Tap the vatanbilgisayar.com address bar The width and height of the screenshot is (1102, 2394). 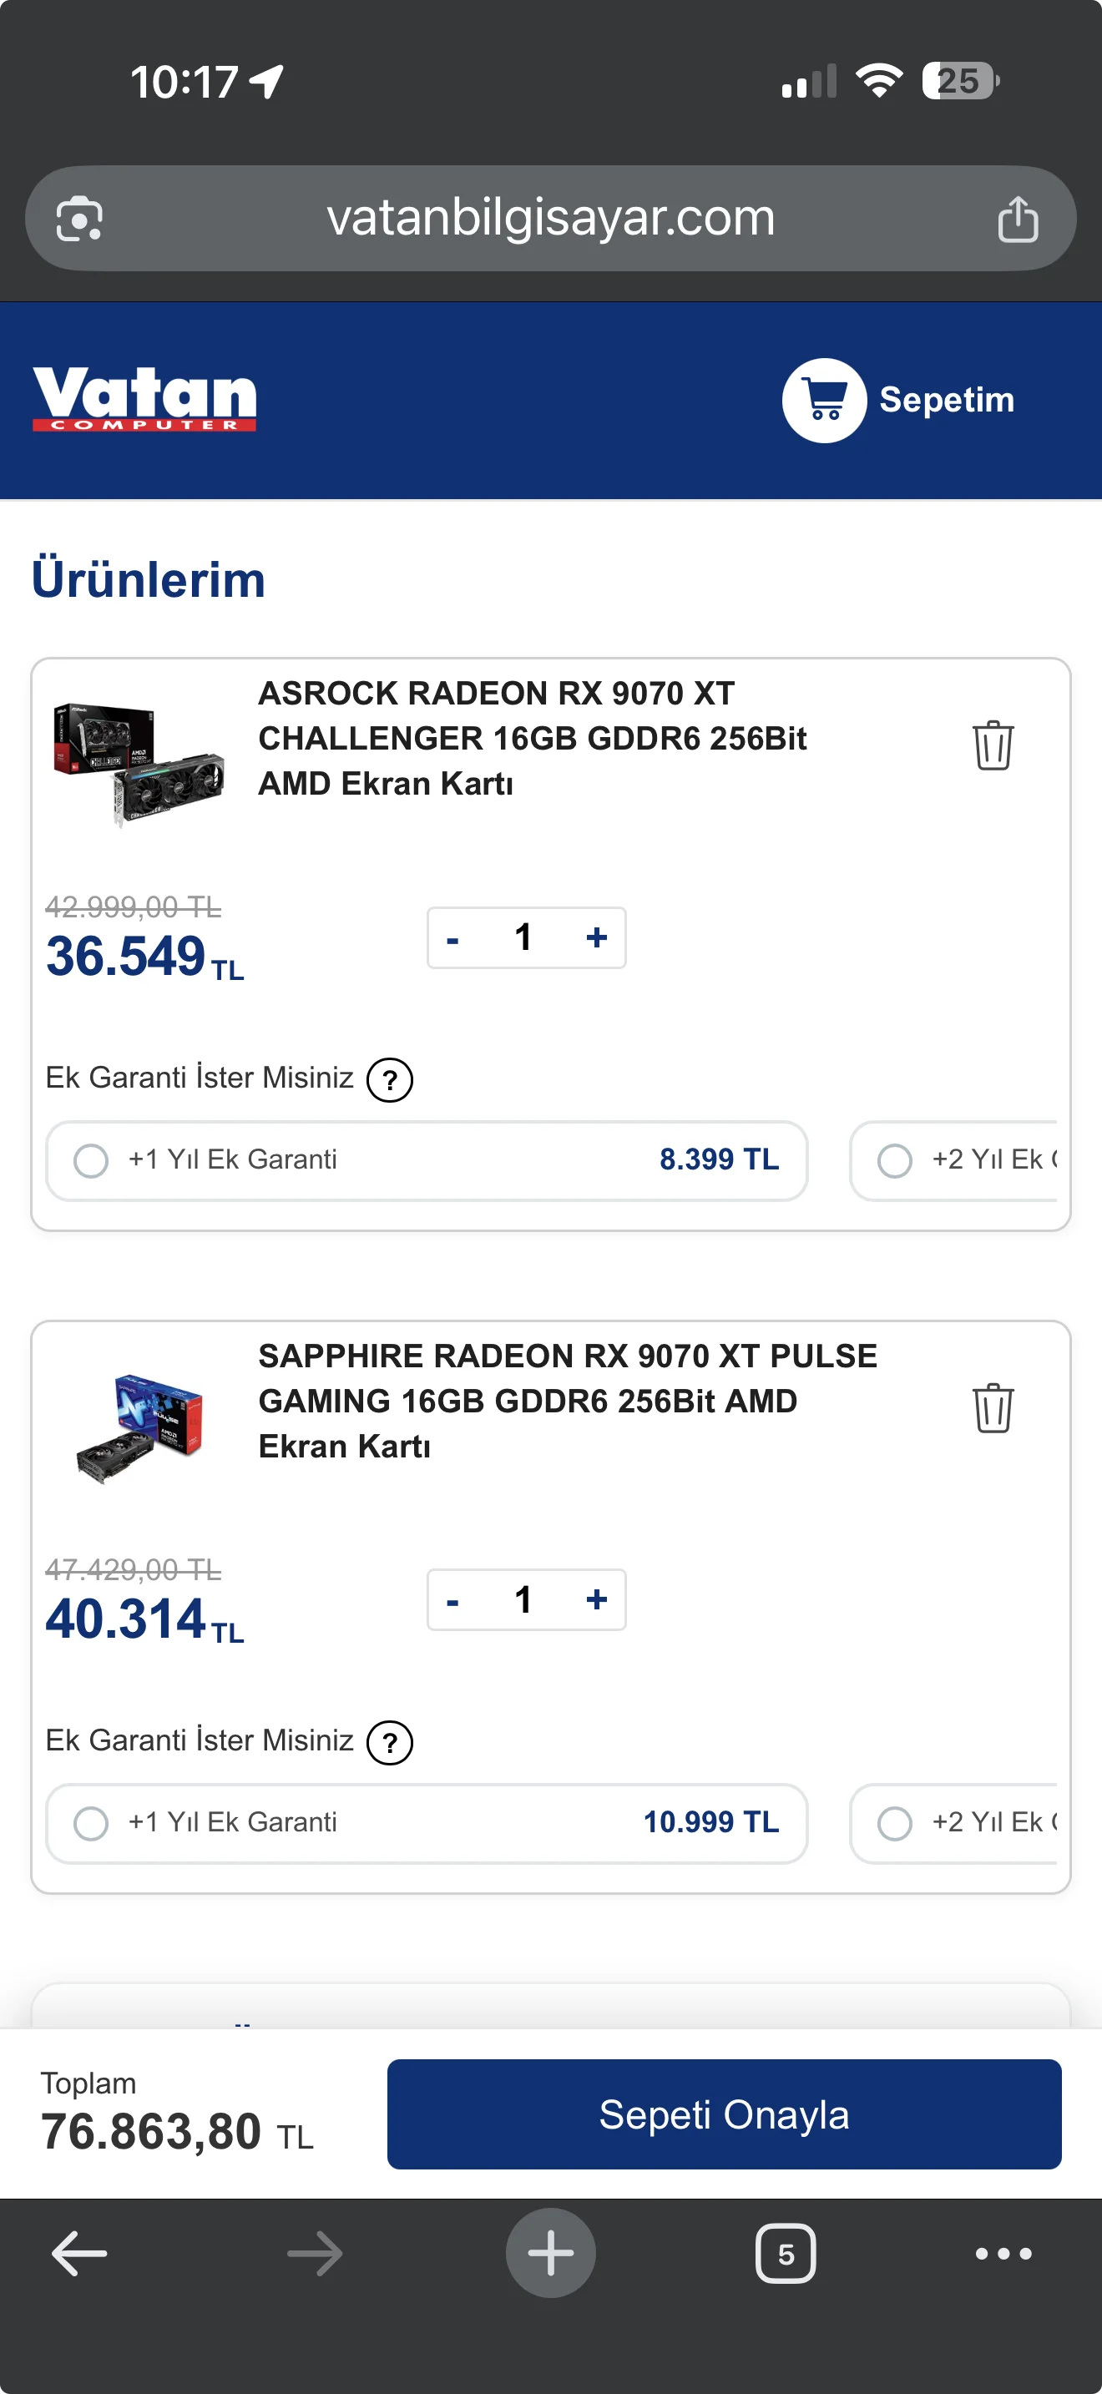click(x=551, y=220)
